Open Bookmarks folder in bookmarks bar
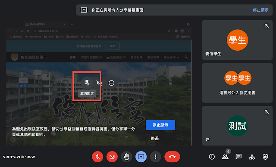This screenshot has width=276, height=167. (33, 37)
